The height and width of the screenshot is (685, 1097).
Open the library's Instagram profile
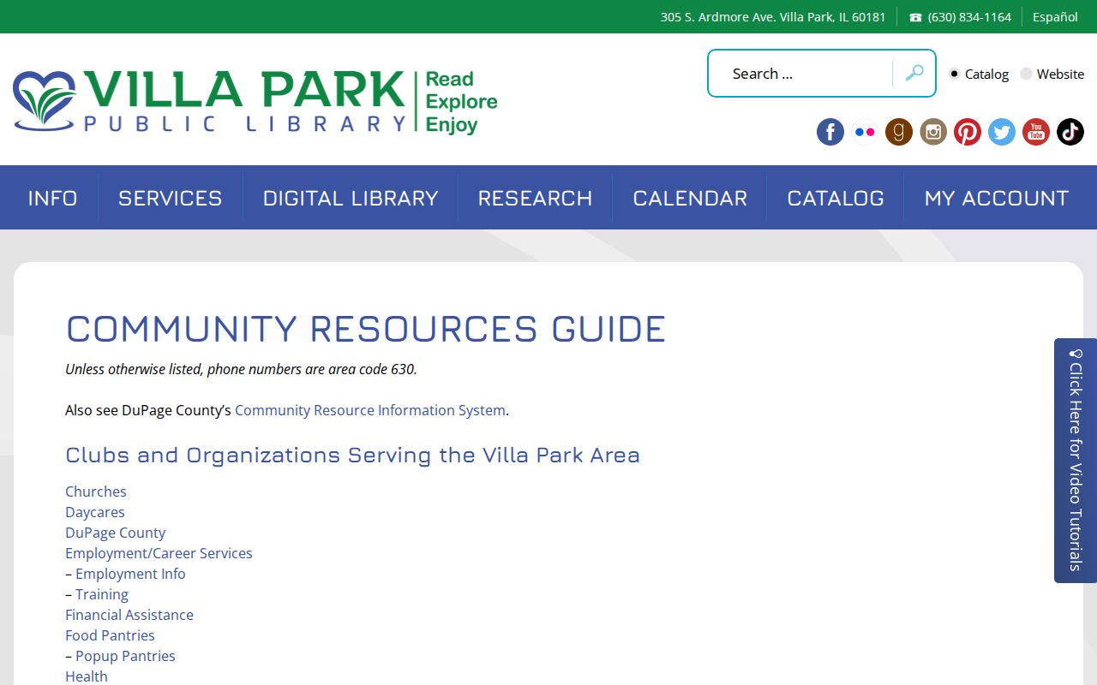click(933, 132)
